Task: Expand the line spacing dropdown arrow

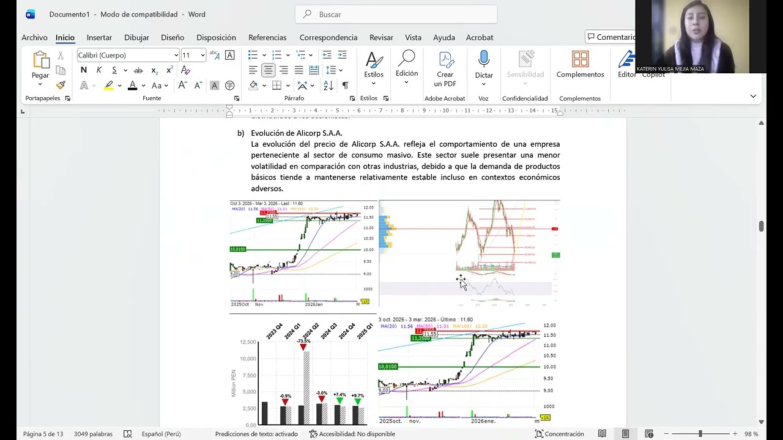Action: point(340,70)
